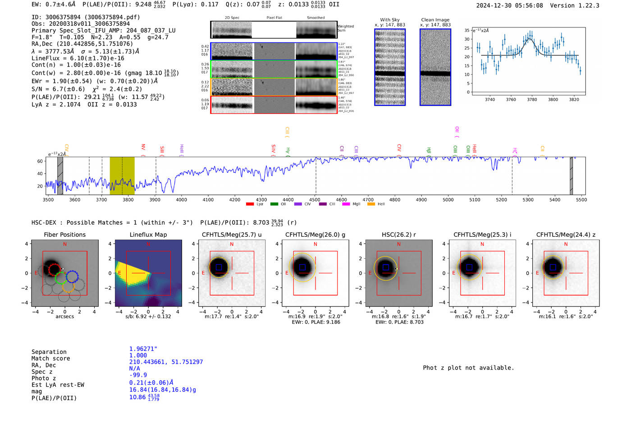This screenshot has width=631, height=429.
Task: Click the Phot z plot not available message
Action: [x=468, y=368]
